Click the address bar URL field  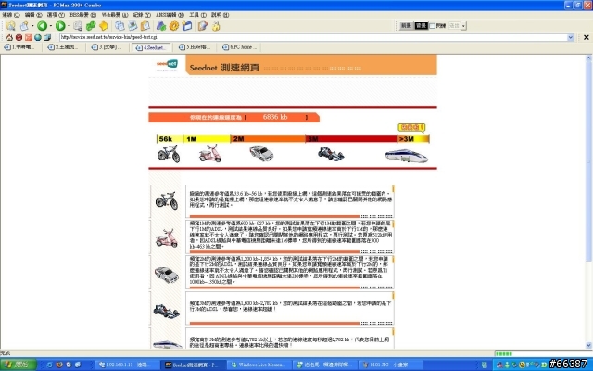tap(313, 37)
